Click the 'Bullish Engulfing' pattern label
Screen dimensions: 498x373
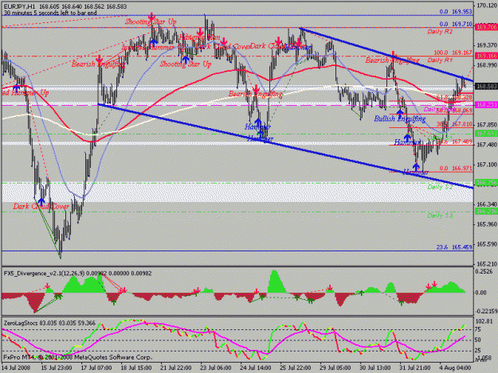(399, 119)
